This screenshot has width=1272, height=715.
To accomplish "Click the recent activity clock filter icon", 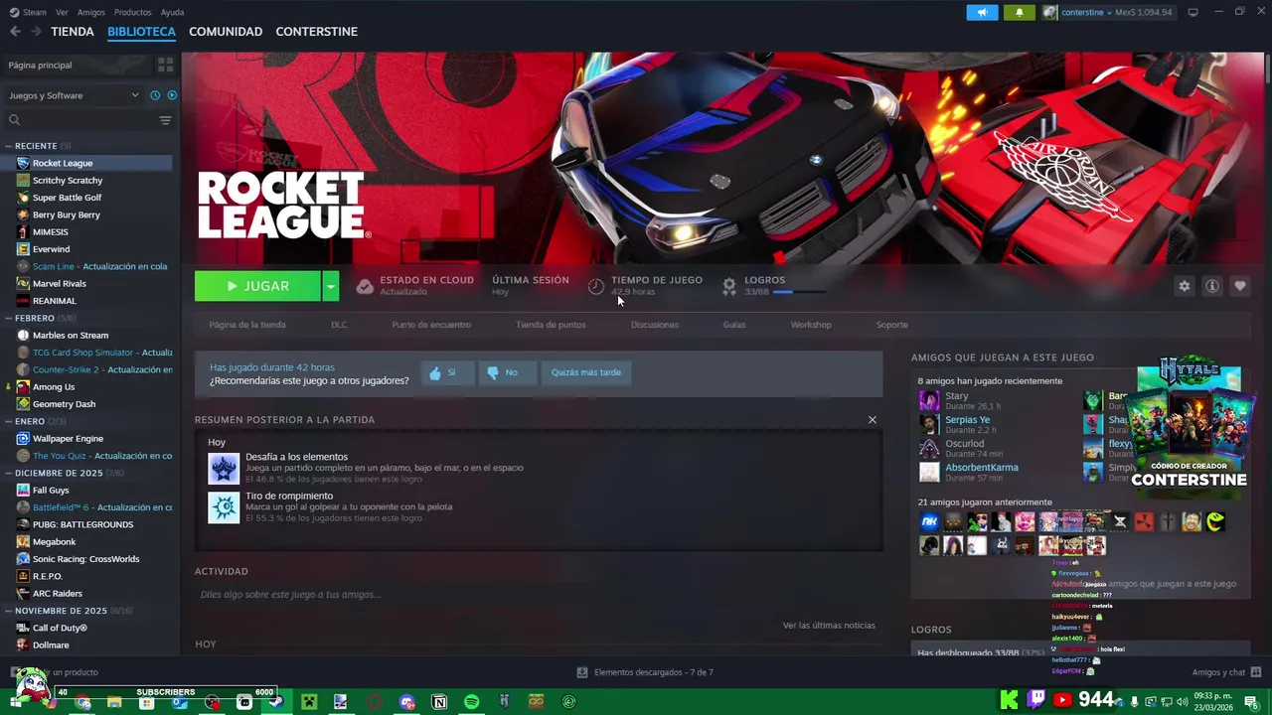I will click(x=155, y=95).
